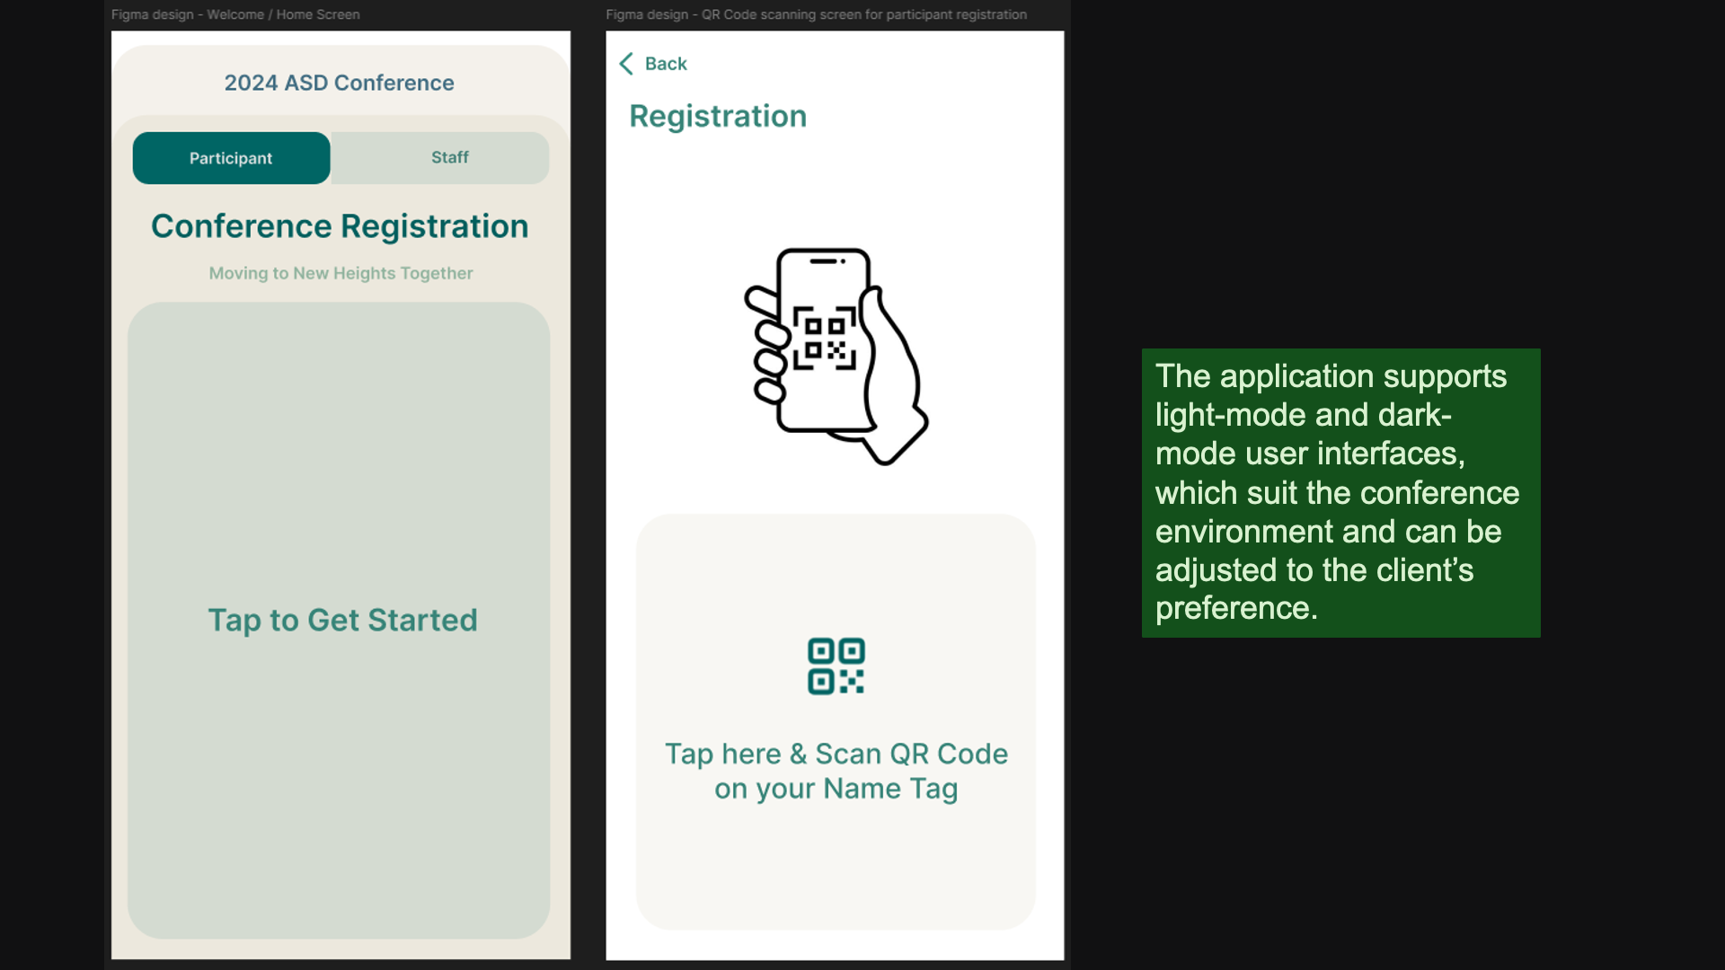The image size is (1725, 970).
Task: Click the 'Registration' heading
Action: tap(718, 116)
